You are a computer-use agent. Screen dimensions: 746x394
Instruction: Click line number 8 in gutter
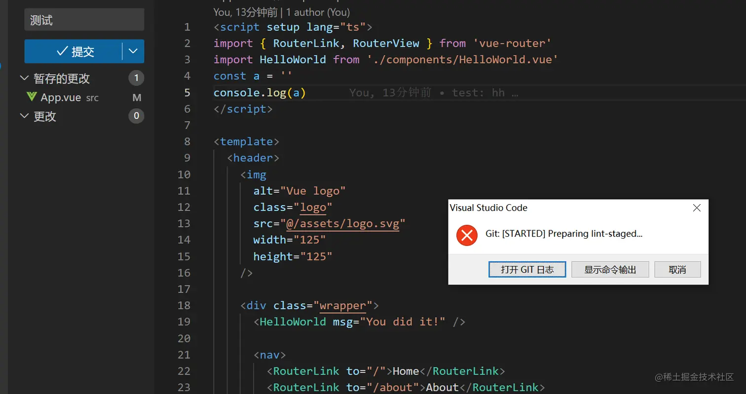186,142
